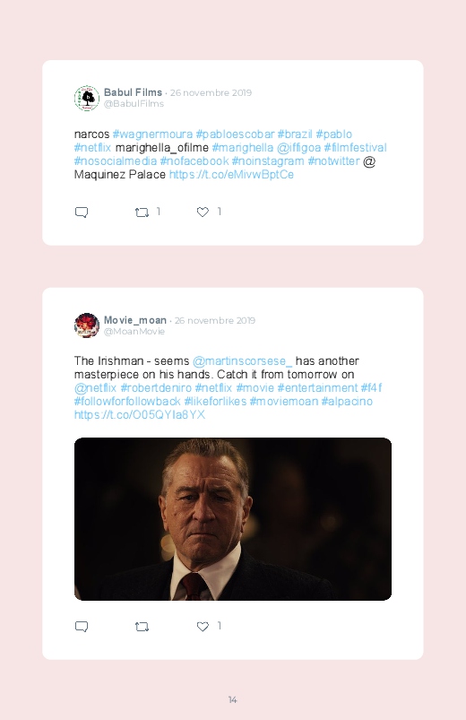The height and width of the screenshot is (720, 466).
Task: Open the Irishman tweet image
Action: click(x=233, y=519)
